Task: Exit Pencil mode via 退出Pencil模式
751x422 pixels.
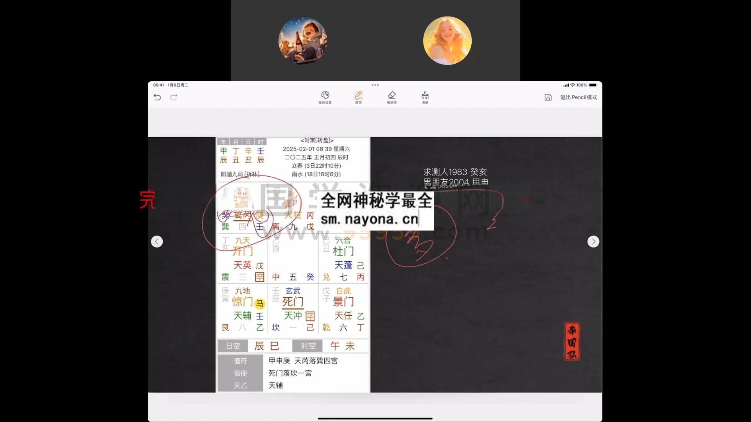Action: click(x=579, y=97)
